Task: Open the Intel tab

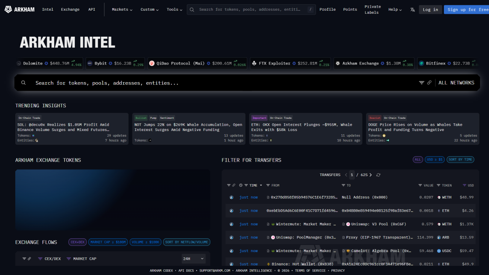Action: (48, 10)
